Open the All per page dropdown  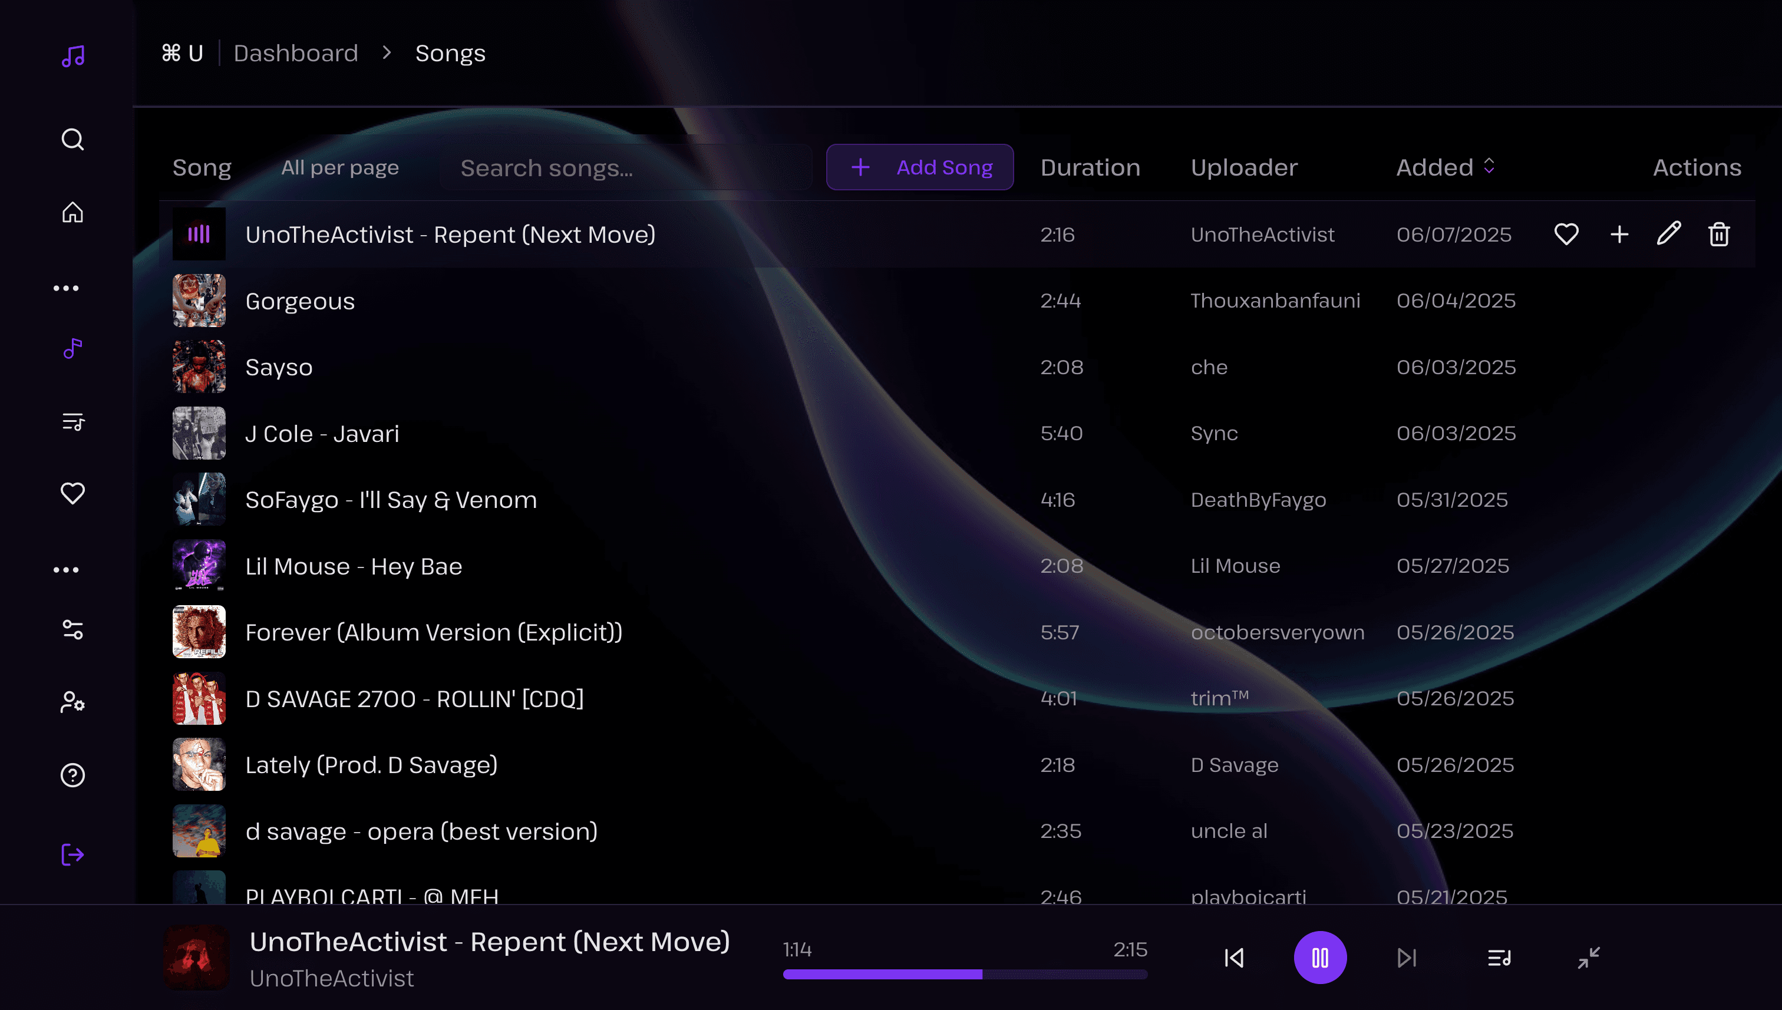340,167
